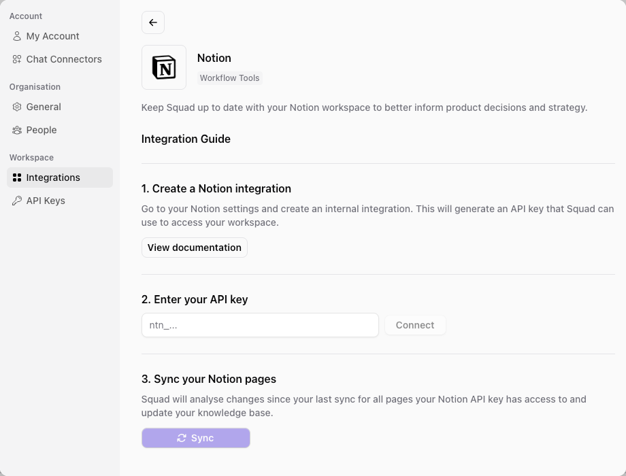Click the back arrow button
626x476 pixels.
[x=152, y=22]
